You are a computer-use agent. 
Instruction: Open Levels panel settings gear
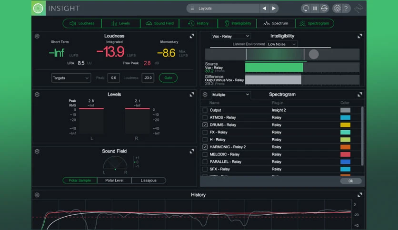pos(37,95)
